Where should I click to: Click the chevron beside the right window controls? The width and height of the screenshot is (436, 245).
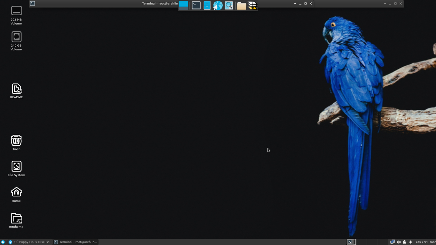385,3
